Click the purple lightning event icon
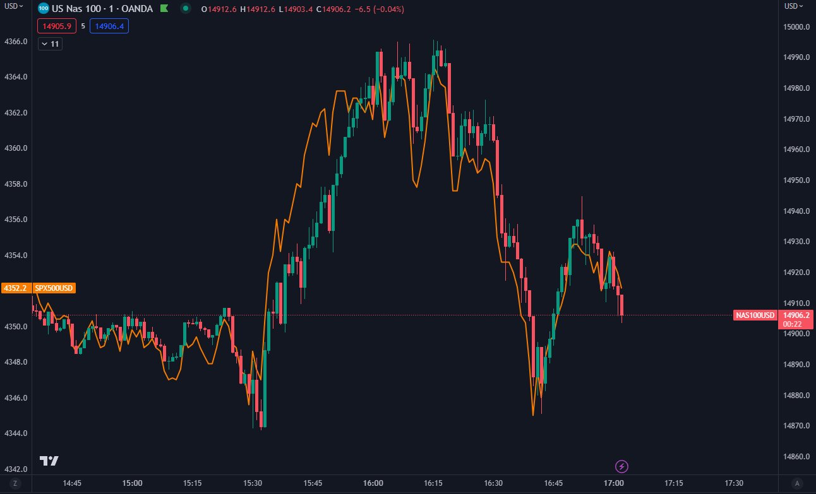 pos(622,467)
